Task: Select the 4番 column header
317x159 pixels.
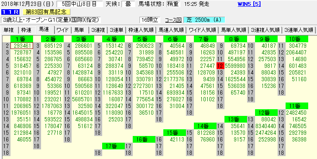Action: coord(113,39)
